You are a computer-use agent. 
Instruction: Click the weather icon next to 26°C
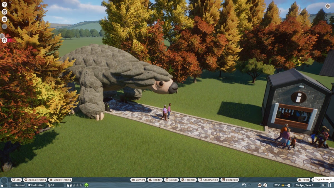(x=283, y=185)
